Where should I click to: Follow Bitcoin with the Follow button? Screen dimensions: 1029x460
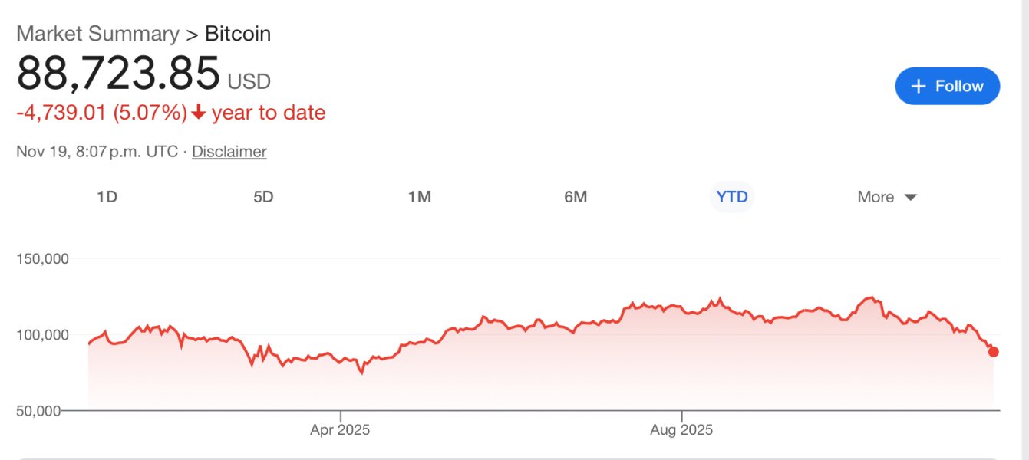pos(947,86)
